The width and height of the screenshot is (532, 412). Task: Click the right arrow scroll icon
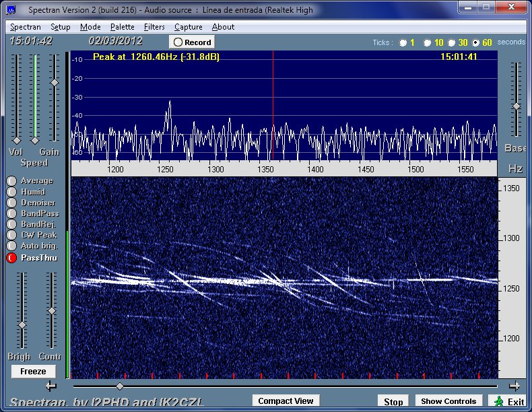point(514,386)
